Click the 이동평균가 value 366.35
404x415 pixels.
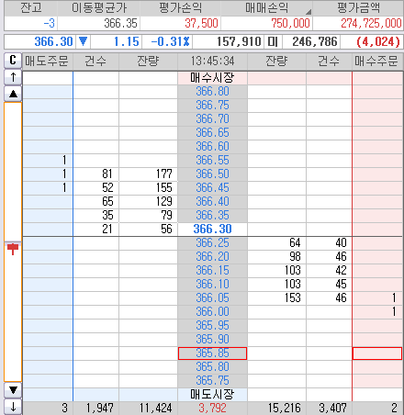click(120, 23)
